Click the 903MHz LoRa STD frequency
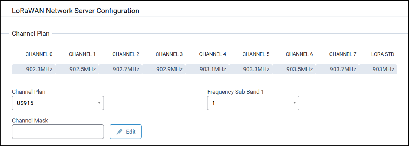The height and width of the screenshot is (146, 409). pos(383,69)
